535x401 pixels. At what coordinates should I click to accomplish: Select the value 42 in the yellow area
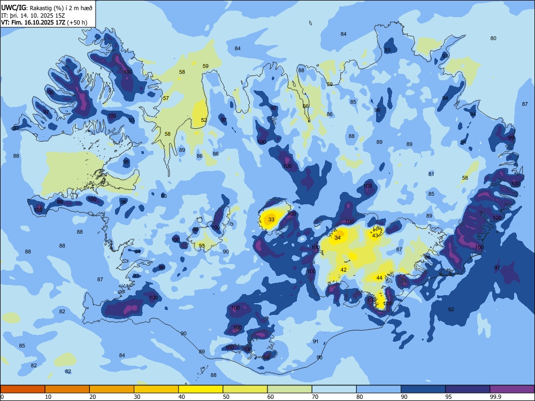[343, 269]
